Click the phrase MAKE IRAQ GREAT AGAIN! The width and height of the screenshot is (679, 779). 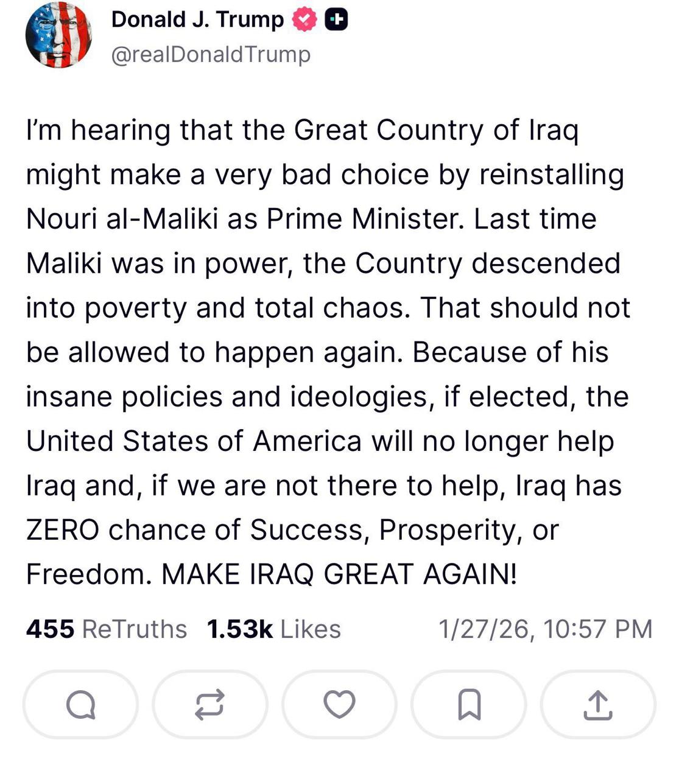pos(339,574)
